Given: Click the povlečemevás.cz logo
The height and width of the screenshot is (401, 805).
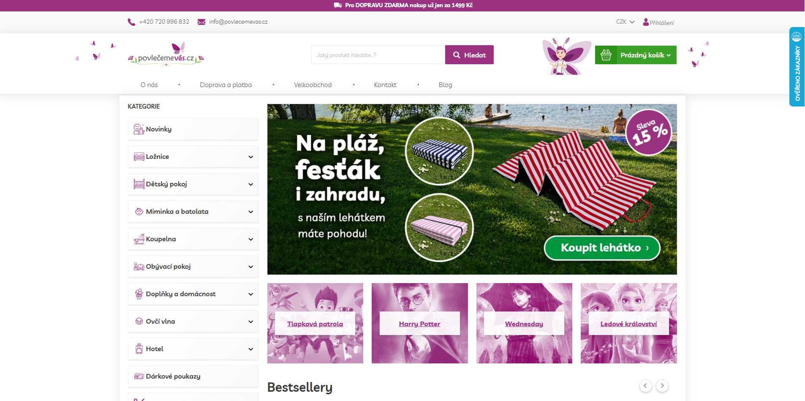Looking at the screenshot, I should (166, 55).
